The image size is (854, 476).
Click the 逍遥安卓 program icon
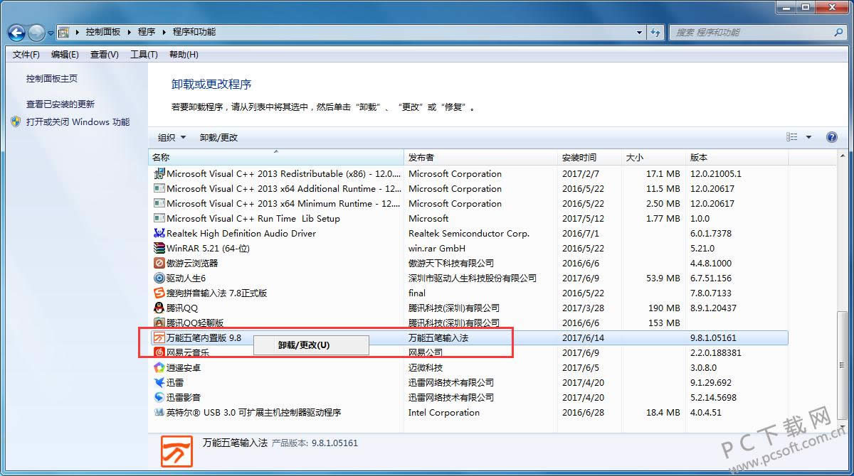[x=159, y=368]
